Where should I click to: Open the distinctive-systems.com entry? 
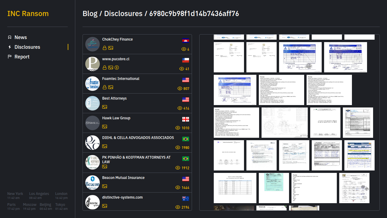point(122,197)
